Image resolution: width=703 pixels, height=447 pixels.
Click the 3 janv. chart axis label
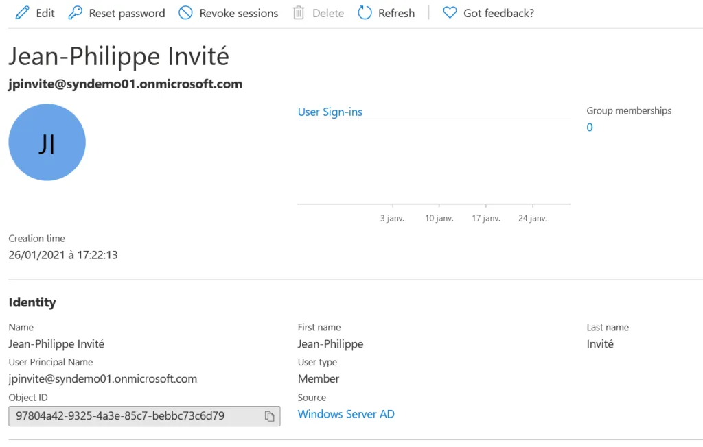(392, 219)
